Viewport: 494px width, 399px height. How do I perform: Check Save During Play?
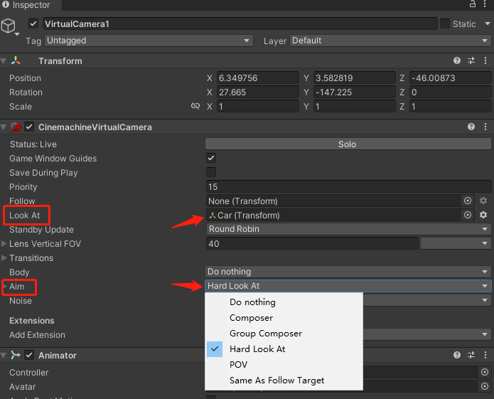click(x=211, y=172)
